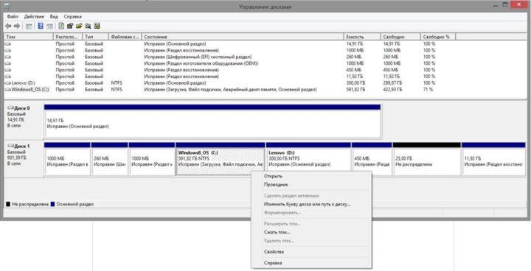Open the Действие menu

point(34,17)
